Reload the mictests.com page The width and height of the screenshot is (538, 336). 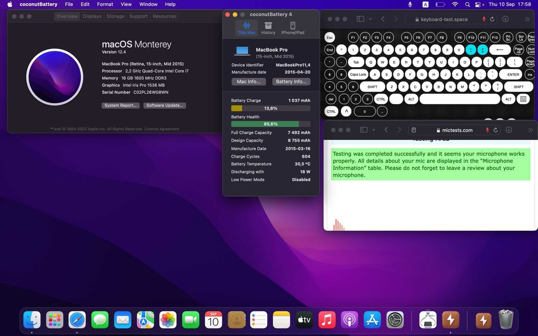[x=495, y=130]
